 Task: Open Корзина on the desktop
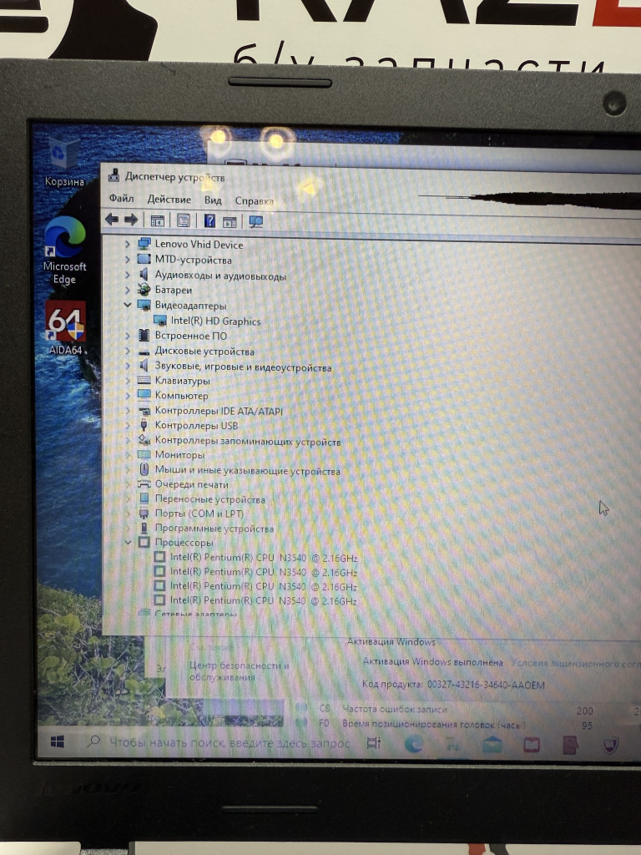coord(64,162)
